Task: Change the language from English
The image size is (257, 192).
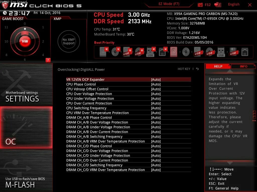Action: point(234,4)
